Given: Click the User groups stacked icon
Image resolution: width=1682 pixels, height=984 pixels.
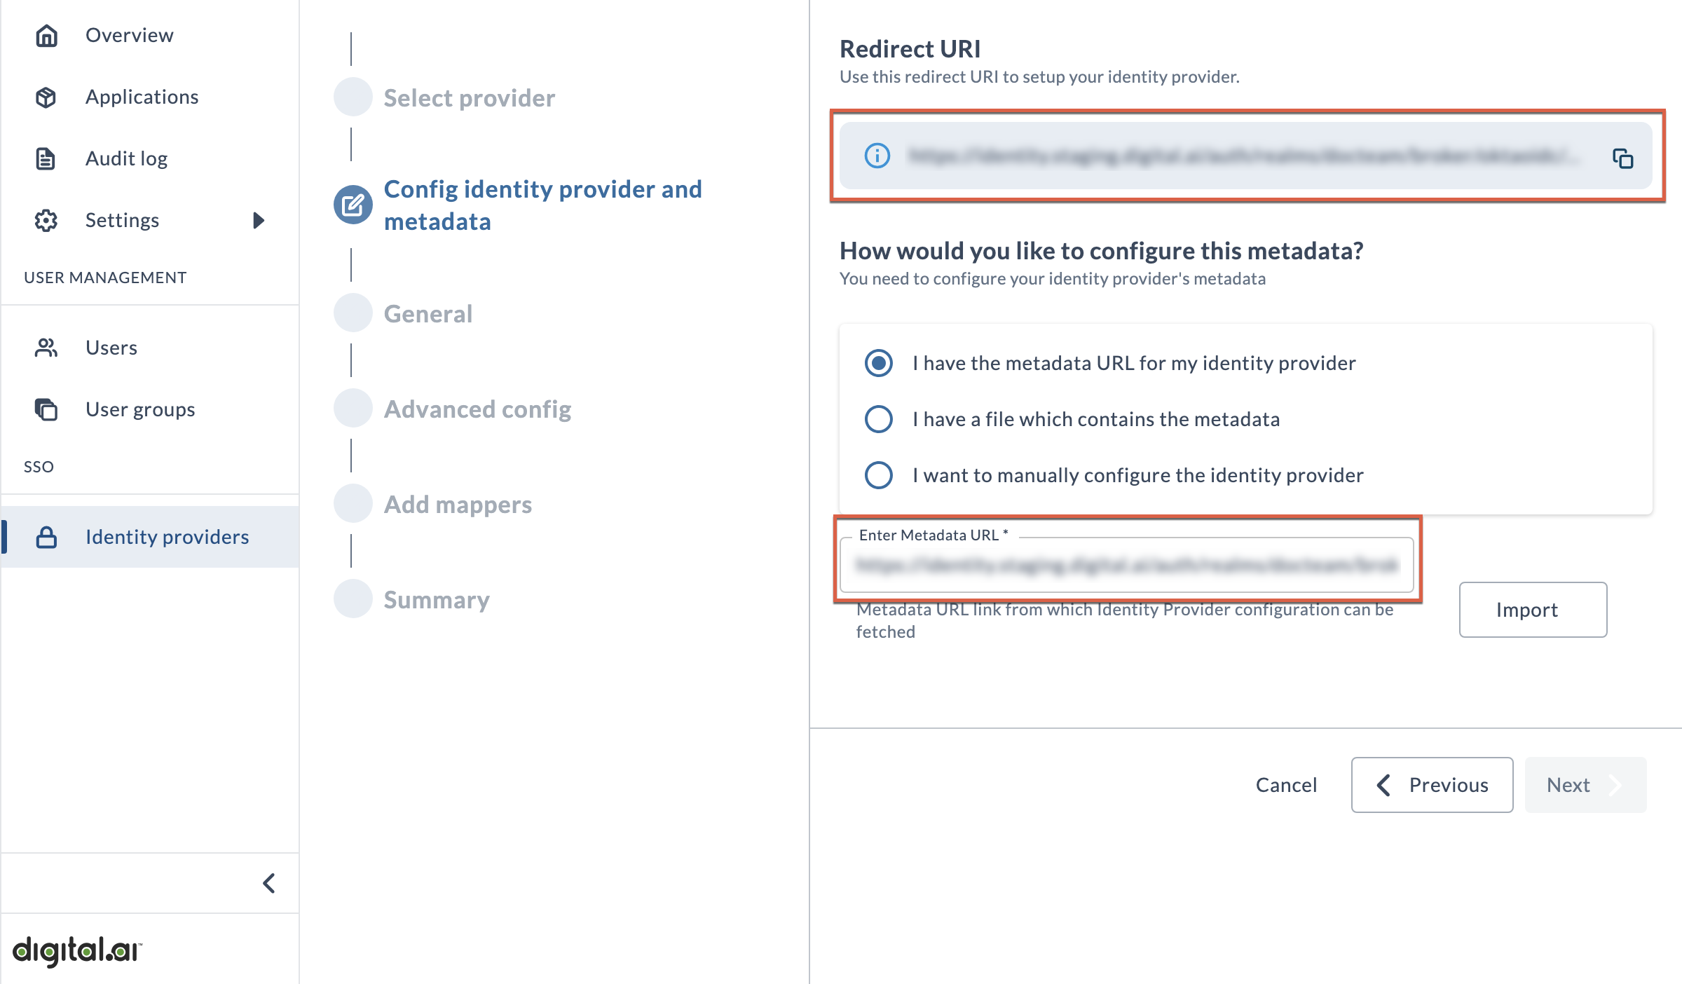Looking at the screenshot, I should pyautogui.click(x=46, y=409).
